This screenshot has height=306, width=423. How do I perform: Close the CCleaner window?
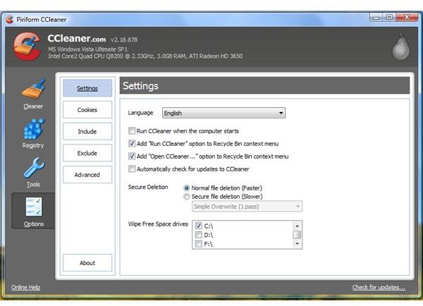pyautogui.click(x=407, y=18)
